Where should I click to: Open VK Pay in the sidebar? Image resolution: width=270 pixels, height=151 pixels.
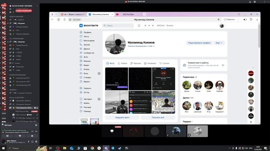(84, 92)
